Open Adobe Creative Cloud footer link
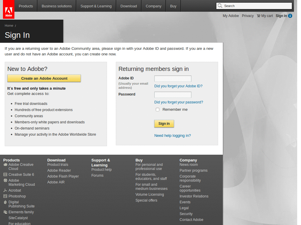The width and height of the screenshot is (301, 225). pyautogui.click(x=21, y=167)
